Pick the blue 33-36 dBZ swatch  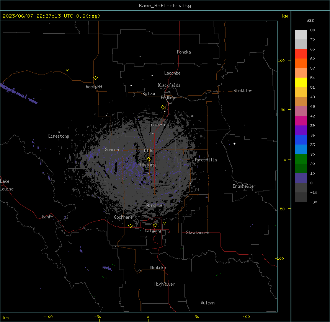tap(301, 140)
